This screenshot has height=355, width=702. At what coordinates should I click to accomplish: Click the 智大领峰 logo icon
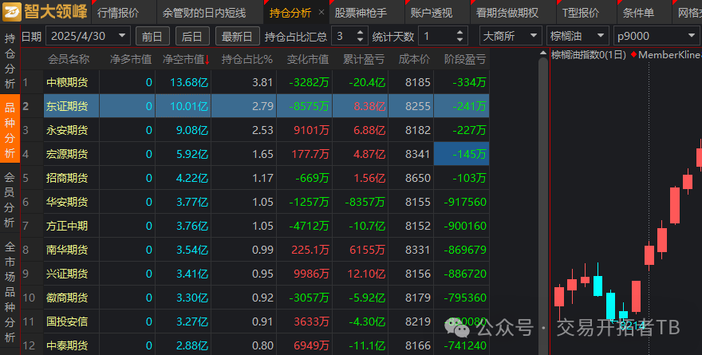click(x=12, y=12)
